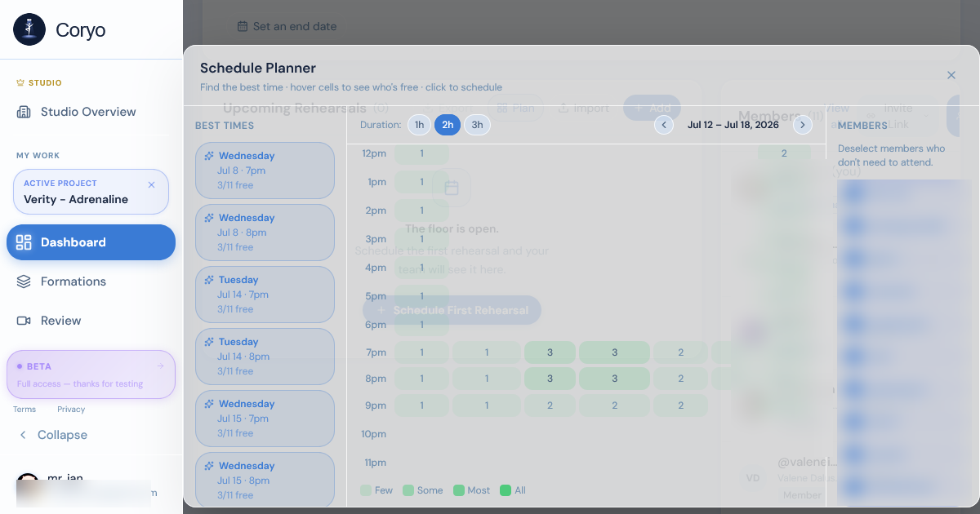Click sparkle icon on Wednesday Jul 8 · 8pm card
This screenshot has width=980, height=514.
click(x=209, y=218)
